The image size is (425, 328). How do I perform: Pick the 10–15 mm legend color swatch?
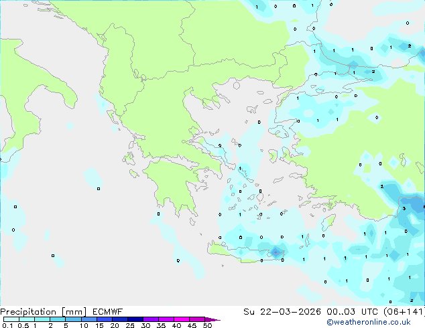click(x=88, y=319)
